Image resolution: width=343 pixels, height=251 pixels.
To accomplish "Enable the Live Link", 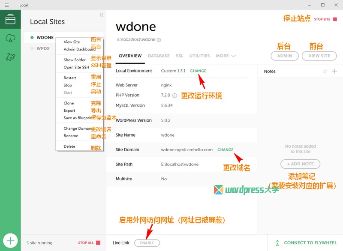I will point(147,243).
